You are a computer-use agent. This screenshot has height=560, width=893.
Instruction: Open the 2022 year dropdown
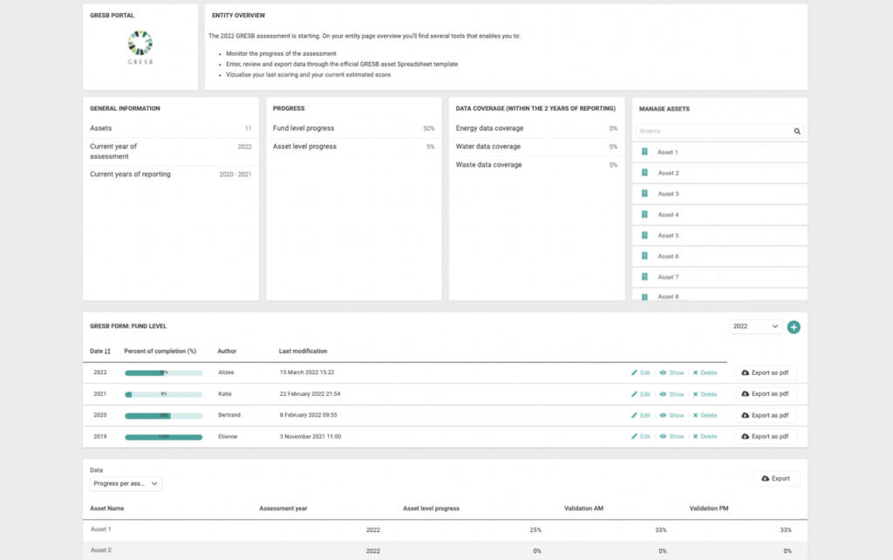(756, 326)
